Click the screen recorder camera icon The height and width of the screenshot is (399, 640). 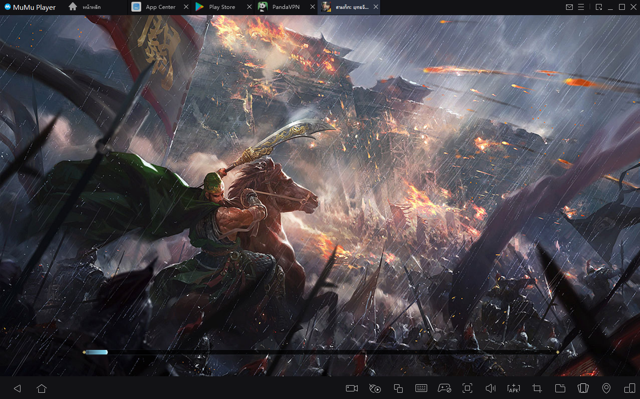coord(352,388)
